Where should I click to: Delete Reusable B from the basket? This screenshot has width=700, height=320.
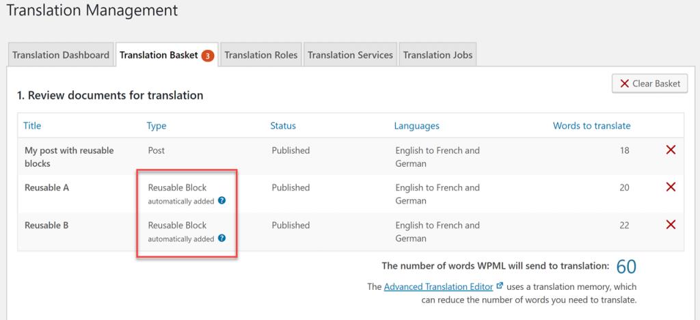(670, 225)
